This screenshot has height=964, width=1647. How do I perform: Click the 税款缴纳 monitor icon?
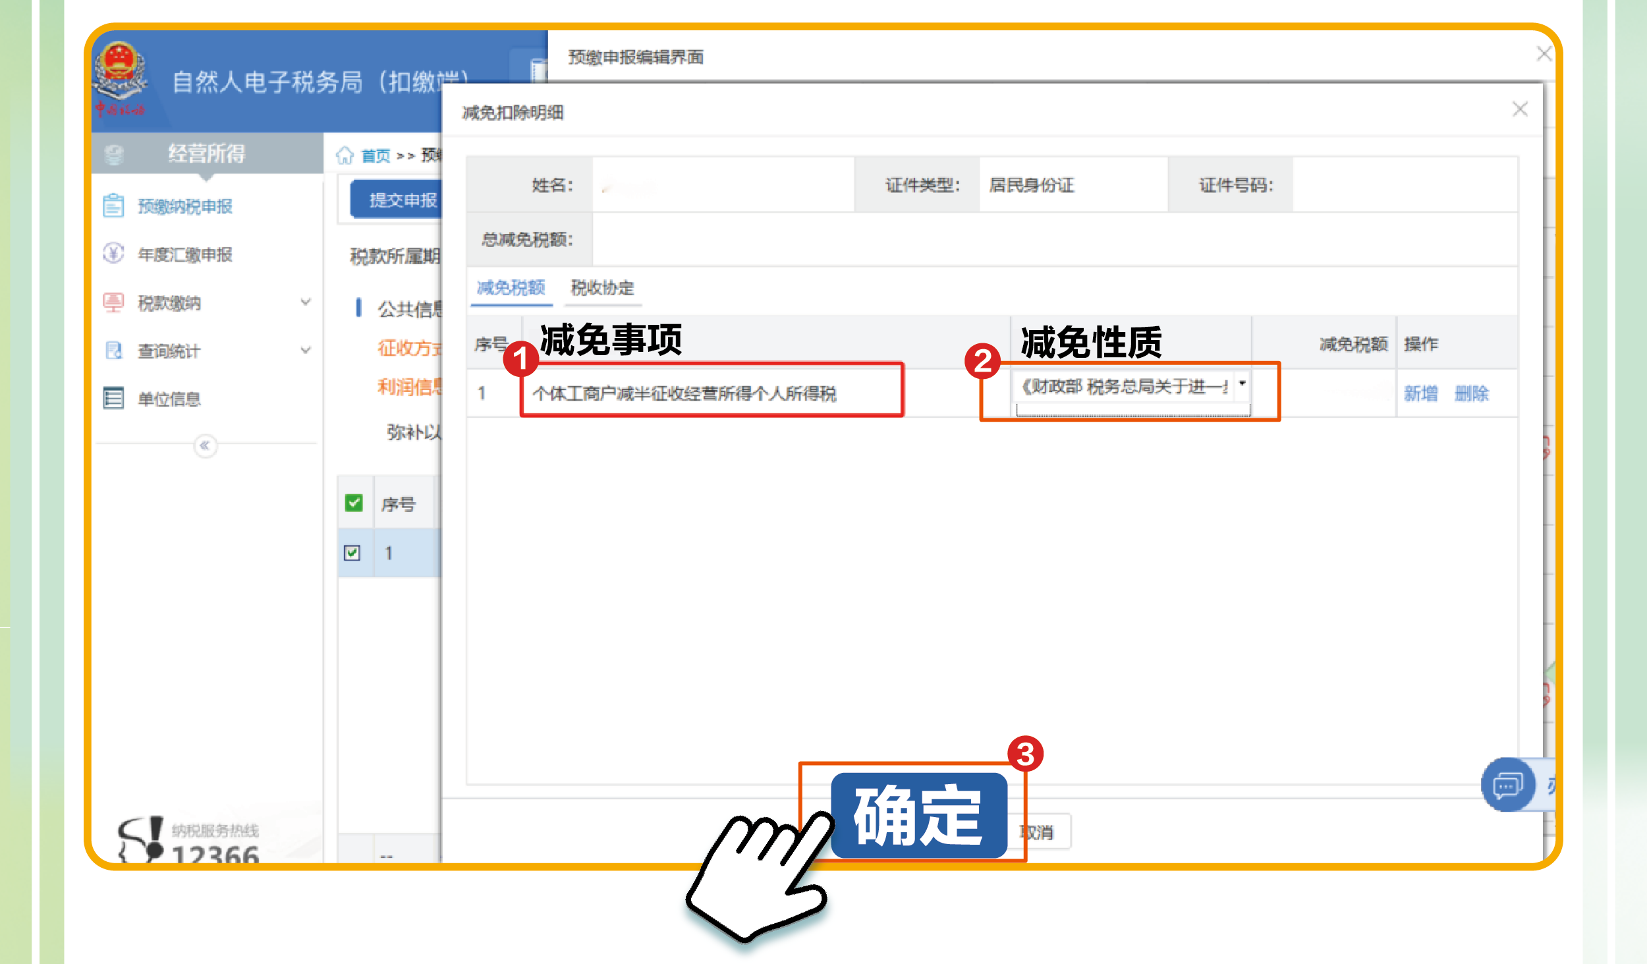113,302
